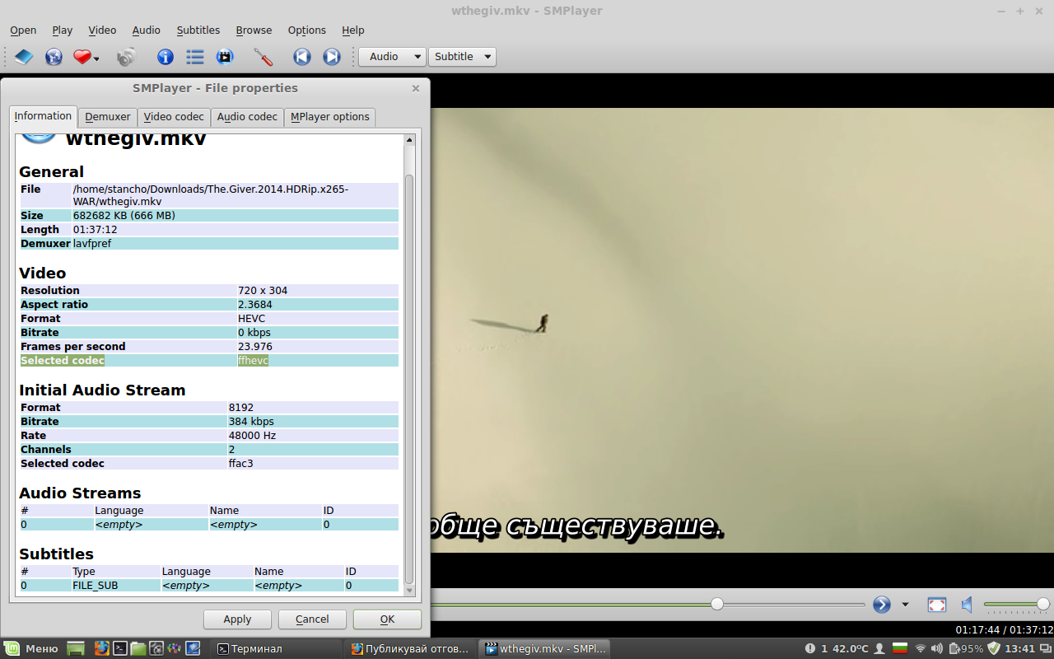Click the OK button
This screenshot has height=659, width=1054.
[x=387, y=619]
